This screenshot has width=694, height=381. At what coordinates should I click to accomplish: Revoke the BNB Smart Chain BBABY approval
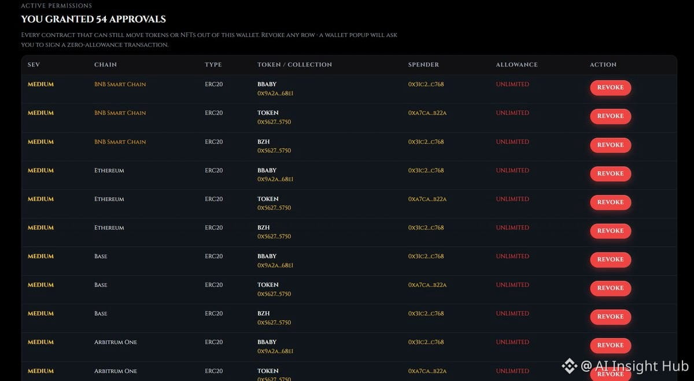pyautogui.click(x=610, y=87)
